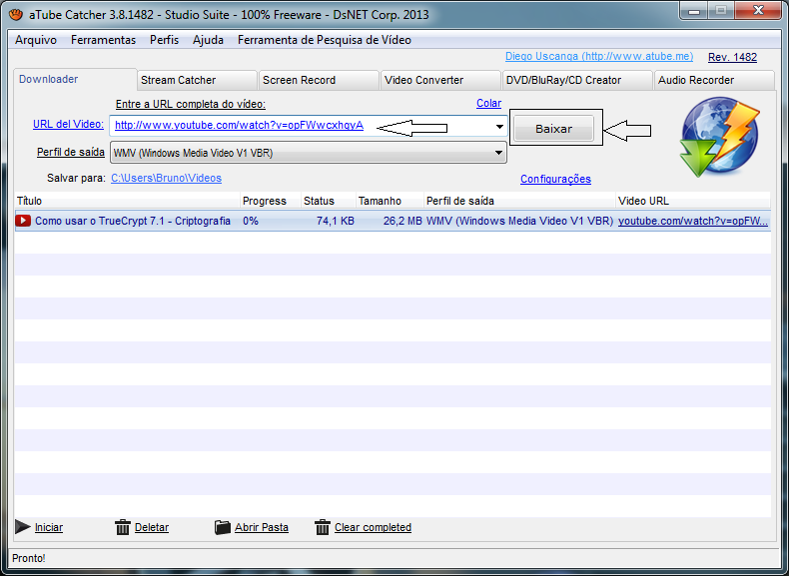Click the save path C:\Users\Bruno\Videos link

click(166, 178)
